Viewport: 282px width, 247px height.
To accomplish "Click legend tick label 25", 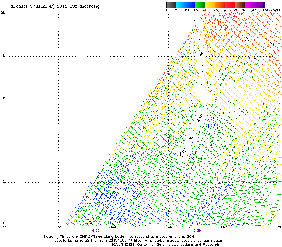I will (x=215, y=10).
